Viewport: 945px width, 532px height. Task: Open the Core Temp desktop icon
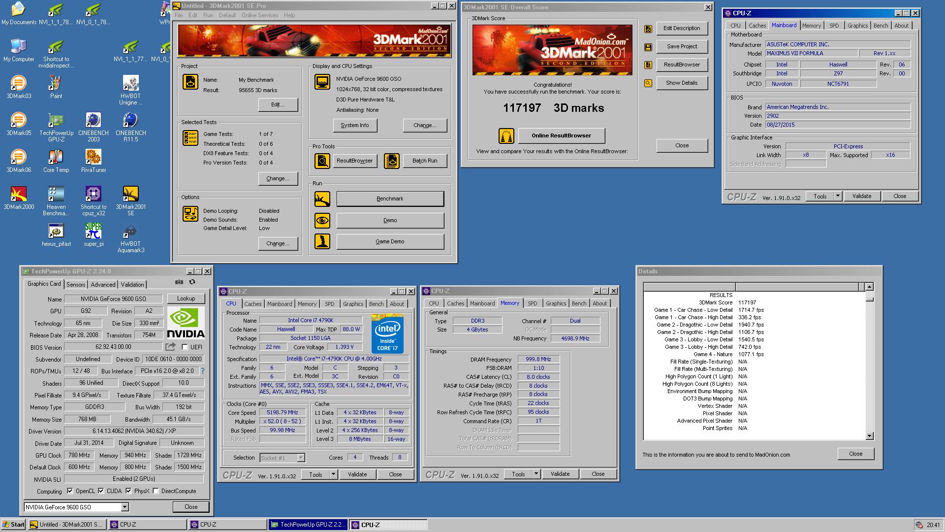pos(56,161)
